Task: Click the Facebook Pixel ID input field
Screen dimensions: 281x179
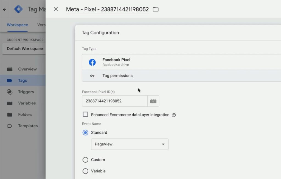Action: pyautogui.click(x=115, y=101)
